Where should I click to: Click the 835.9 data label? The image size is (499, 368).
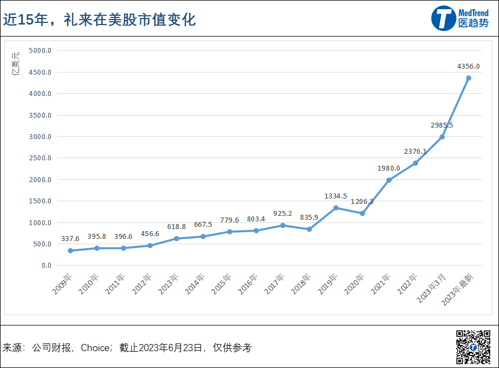[x=309, y=218]
